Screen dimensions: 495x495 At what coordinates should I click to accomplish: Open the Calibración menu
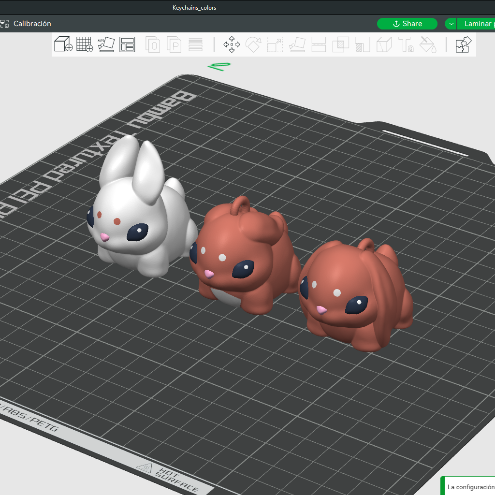click(32, 24)
